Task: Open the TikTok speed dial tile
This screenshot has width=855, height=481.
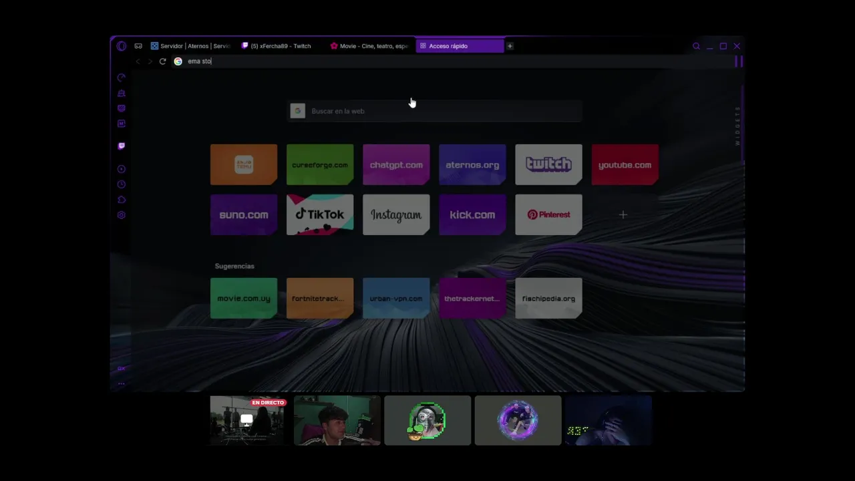Action: click(320, 214)
